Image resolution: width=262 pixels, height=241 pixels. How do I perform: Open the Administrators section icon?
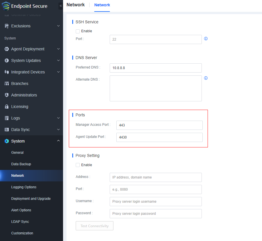(x=7, y=95)
